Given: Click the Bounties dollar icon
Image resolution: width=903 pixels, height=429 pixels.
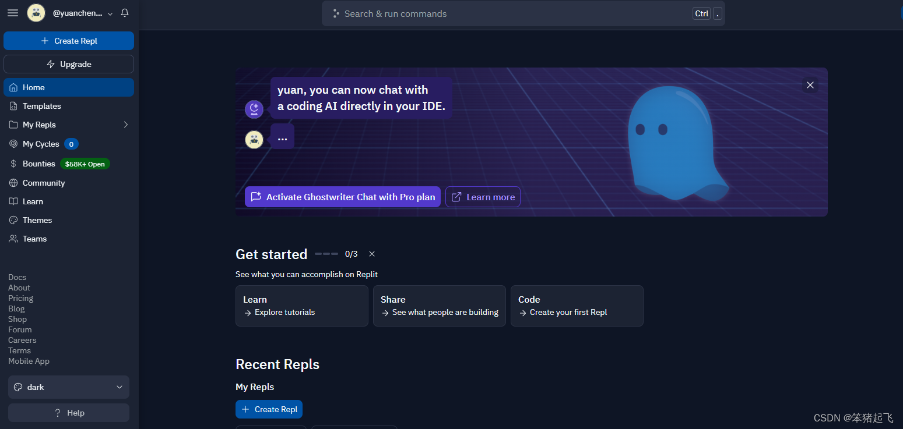Looking at the screenshot, I should click(x=13, y=164).
